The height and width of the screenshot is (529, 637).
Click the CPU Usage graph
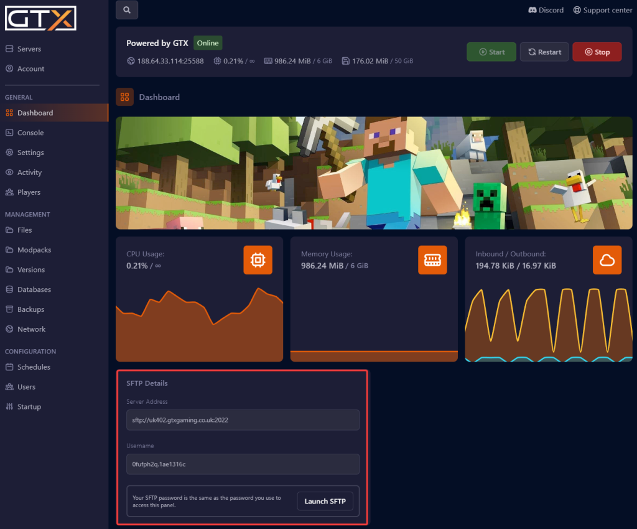200,324
